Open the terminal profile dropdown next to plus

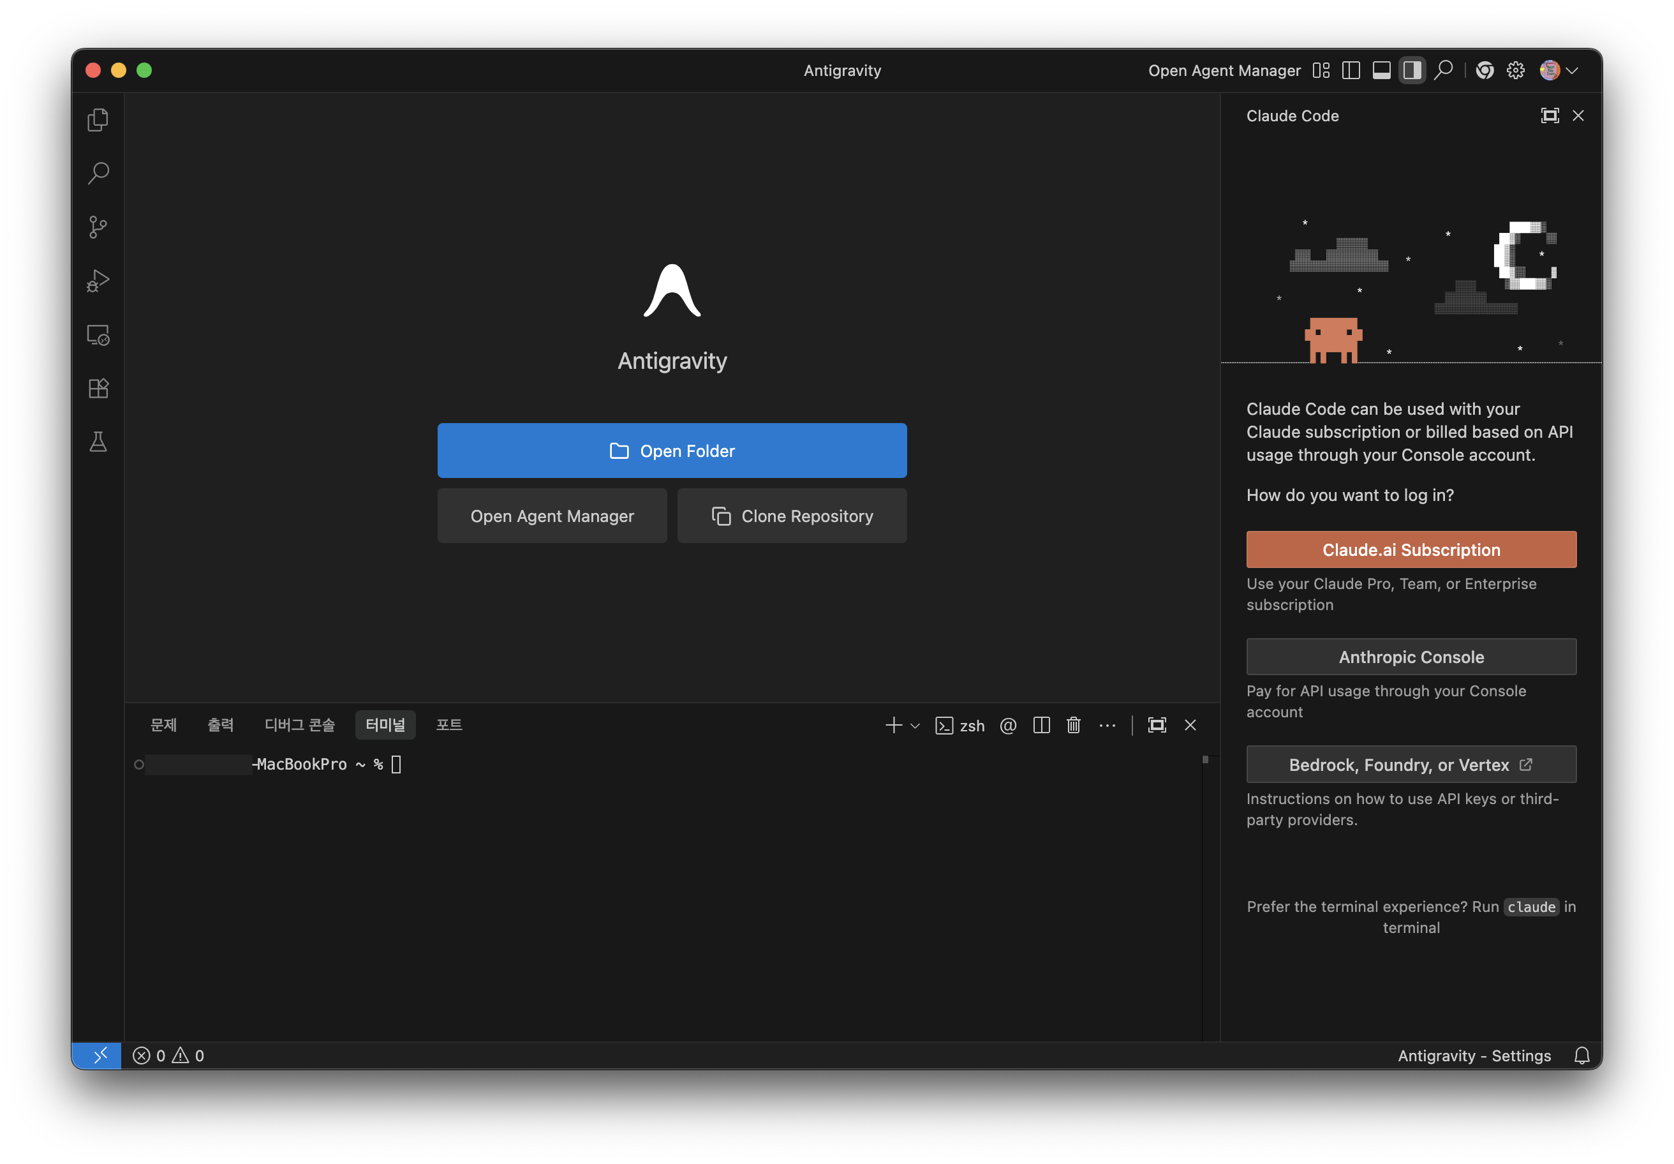coord(914,725)
